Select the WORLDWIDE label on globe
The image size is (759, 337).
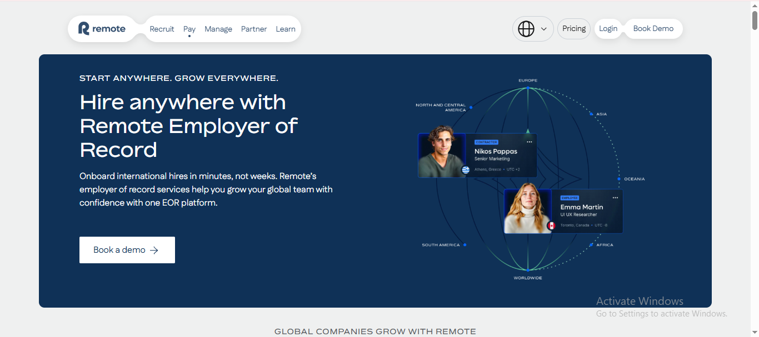528,278
